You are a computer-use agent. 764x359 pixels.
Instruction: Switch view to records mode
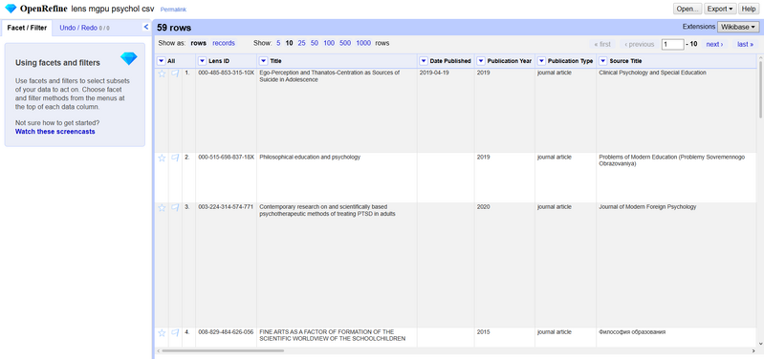pos(224,43)
